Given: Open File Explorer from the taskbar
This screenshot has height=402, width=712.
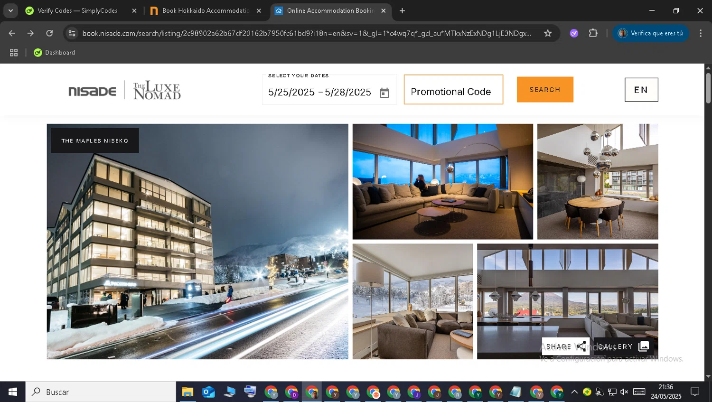Looking at the screenshot, I should [187, 392].
